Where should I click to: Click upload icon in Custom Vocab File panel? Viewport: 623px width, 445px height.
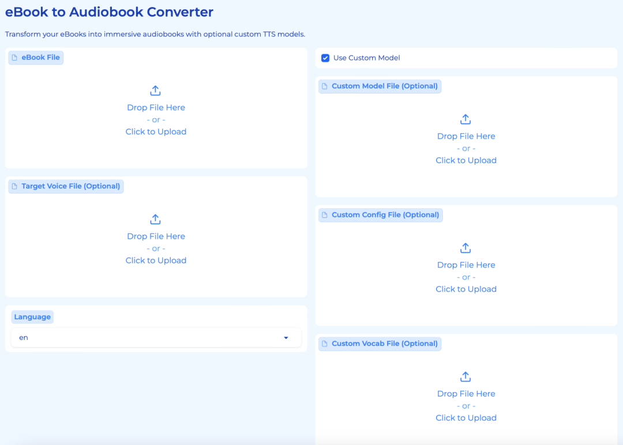[466, 376]
